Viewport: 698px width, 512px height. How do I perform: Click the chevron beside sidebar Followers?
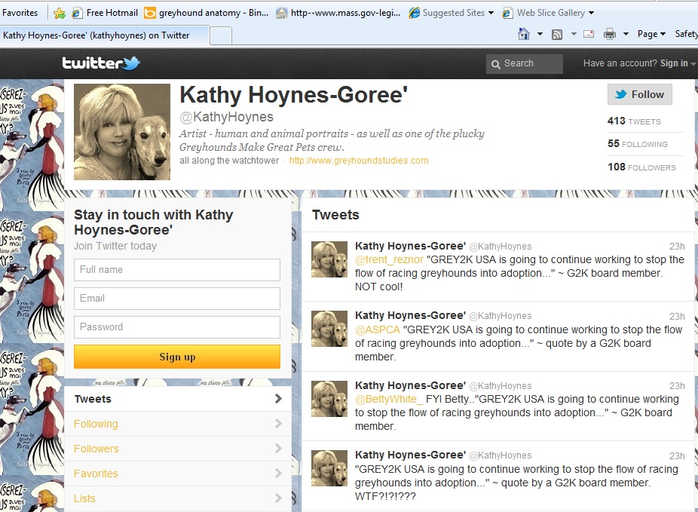pyautogui.click(x=278, y=449)
